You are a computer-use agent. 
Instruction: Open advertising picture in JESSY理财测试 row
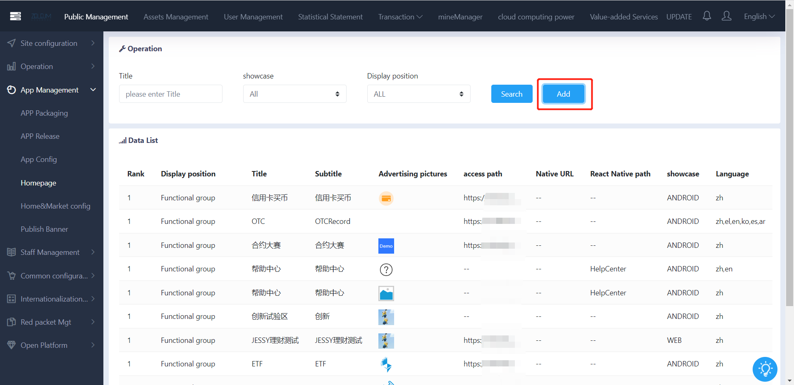click(386, 341)
